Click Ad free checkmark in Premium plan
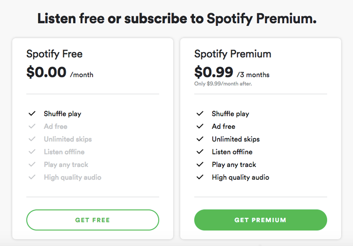The image size is (353, 246). click(x=200, y=127)
